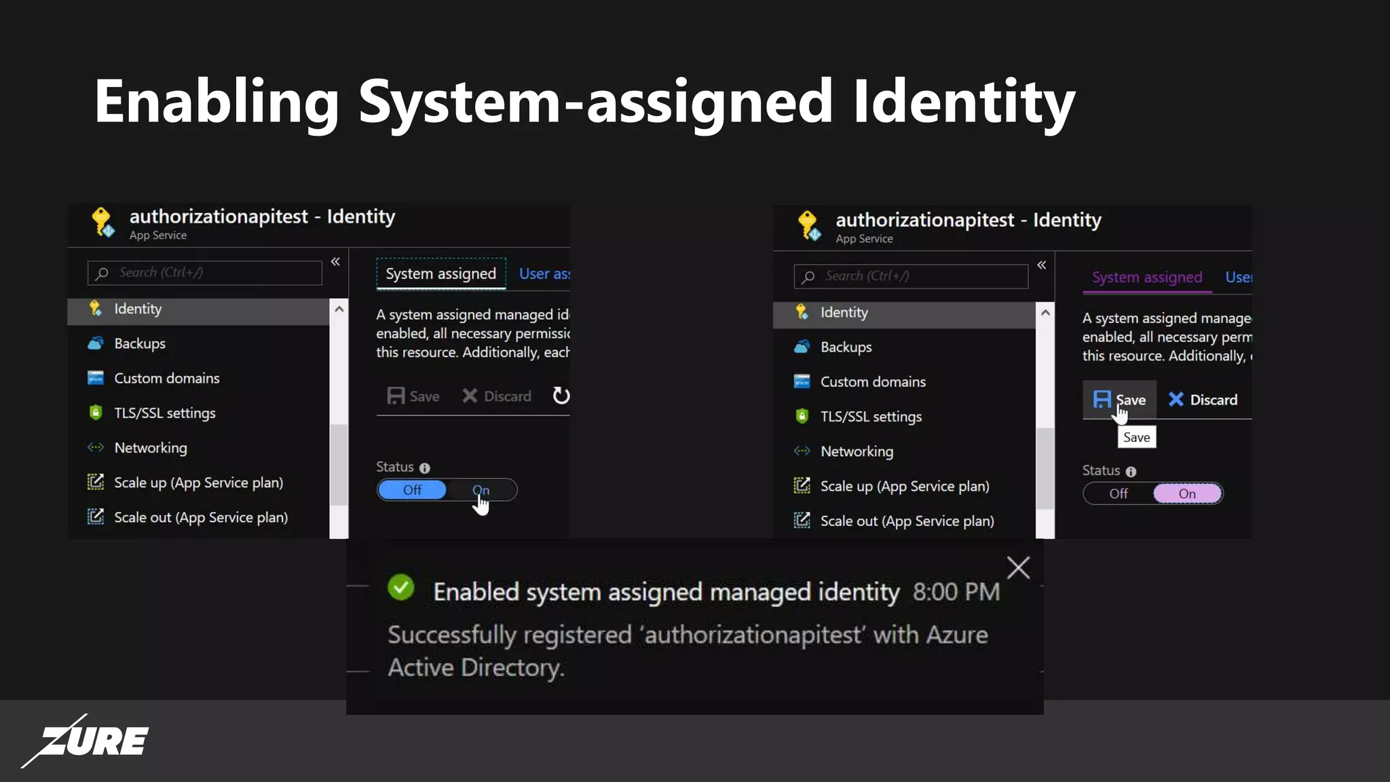Click TLS/SSL settings shield icon in left panel
The width and height of the screenshot is (1390, 782).
click(96, 413)
